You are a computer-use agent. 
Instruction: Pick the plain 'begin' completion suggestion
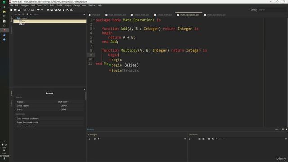tap(117, 60)
